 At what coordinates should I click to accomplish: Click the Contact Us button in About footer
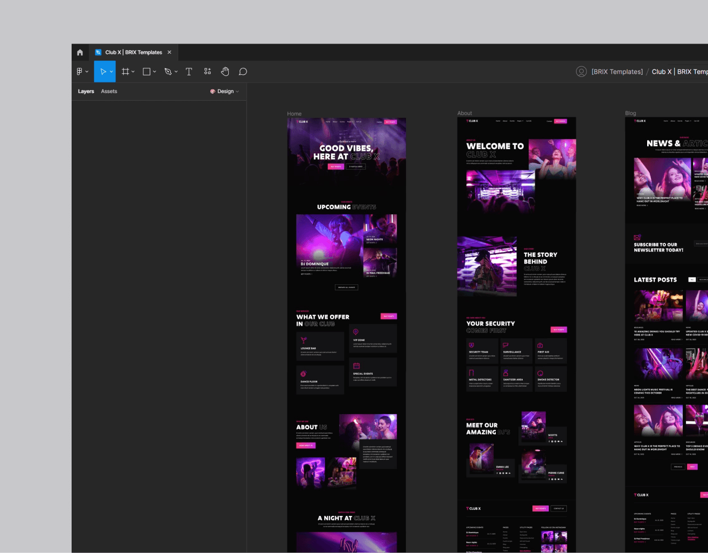(x=559, y=508)
